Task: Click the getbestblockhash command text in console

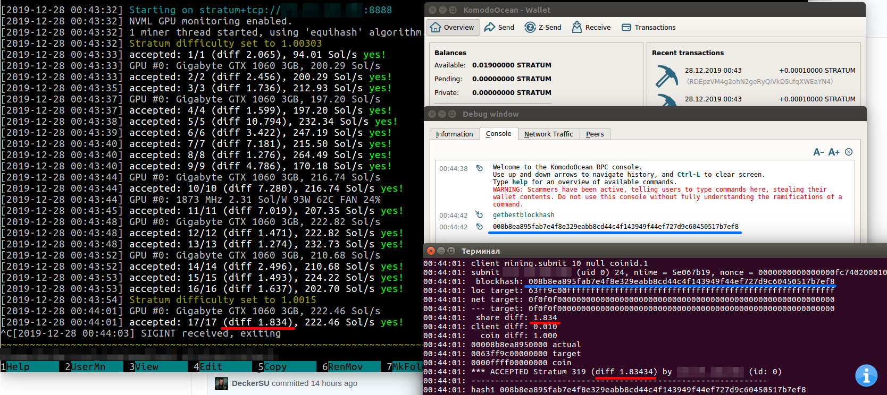Action: coord(523,215)
